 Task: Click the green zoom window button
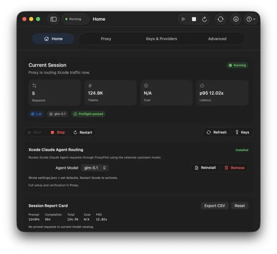pyautogui.click(x=38, y=19)
